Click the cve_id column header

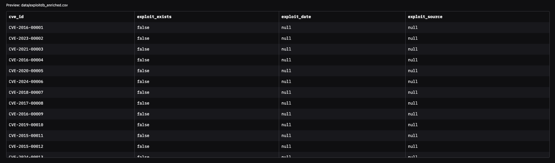[x=16, y=17]
